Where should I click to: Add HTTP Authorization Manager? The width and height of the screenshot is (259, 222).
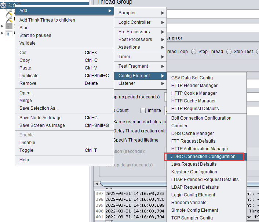(x=207, y=149)
